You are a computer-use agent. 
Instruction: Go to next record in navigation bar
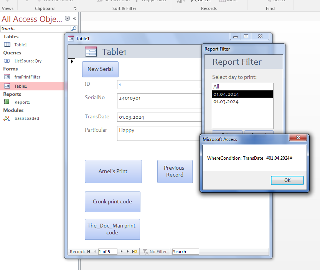click(x=122, y=252)
